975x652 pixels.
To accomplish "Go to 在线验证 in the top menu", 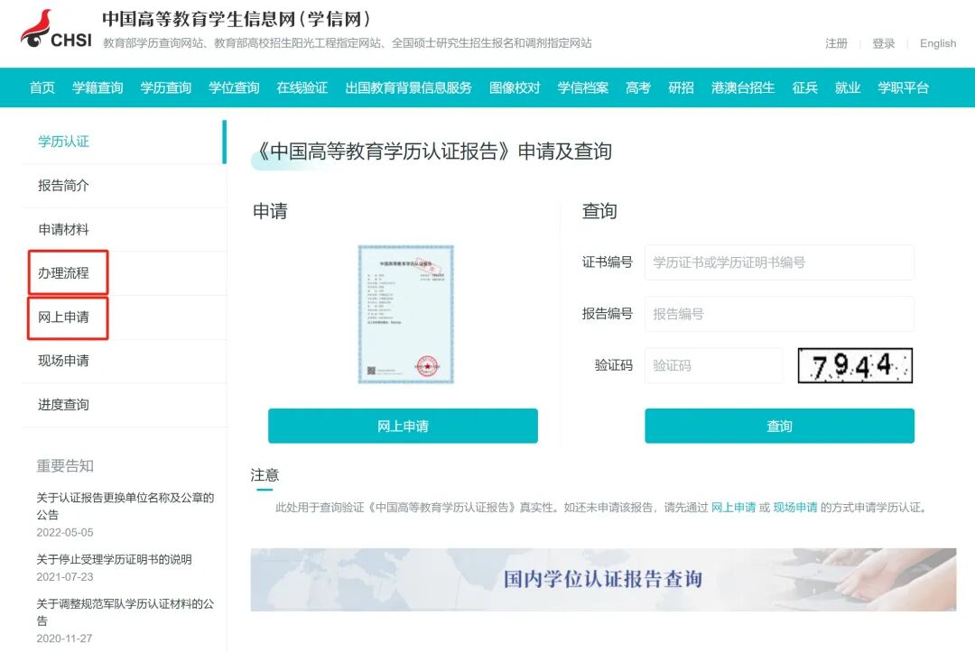I will click(302, 87).
